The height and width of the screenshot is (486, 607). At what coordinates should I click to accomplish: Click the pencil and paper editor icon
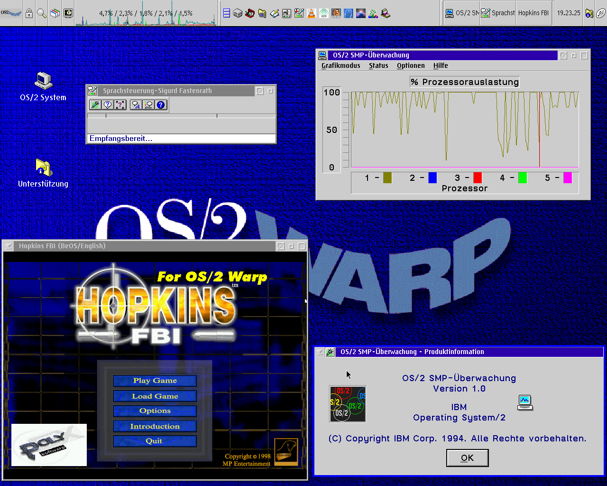pos(275,13)
